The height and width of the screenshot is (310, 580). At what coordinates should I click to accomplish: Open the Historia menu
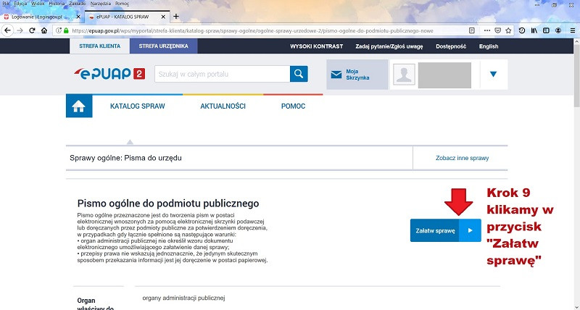57,4
